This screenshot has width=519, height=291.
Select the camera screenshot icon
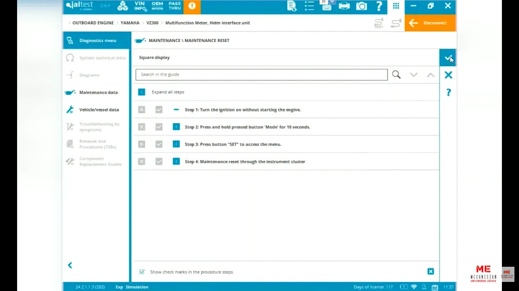[361, 6]
